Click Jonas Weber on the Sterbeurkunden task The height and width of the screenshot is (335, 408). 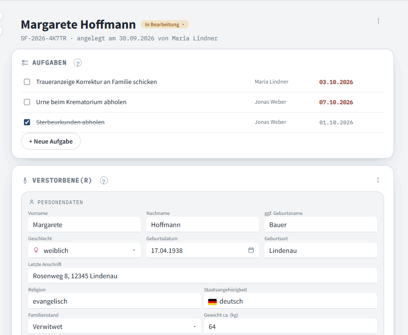[270, 122]
